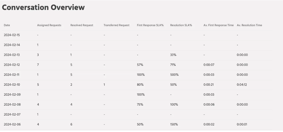The width and height of the screenshot is (283, 132).
Task: Select the Resolution SLA% column header
Action: [181, 25]
